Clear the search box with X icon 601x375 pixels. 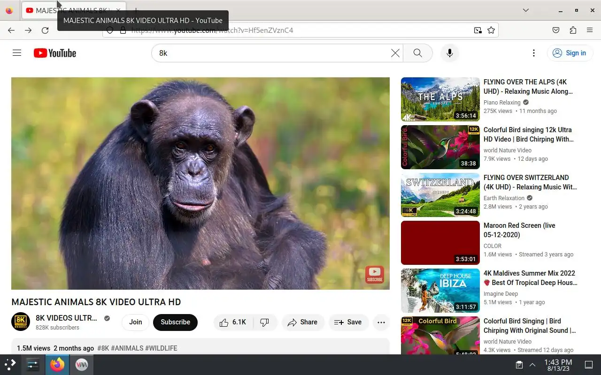395,53
